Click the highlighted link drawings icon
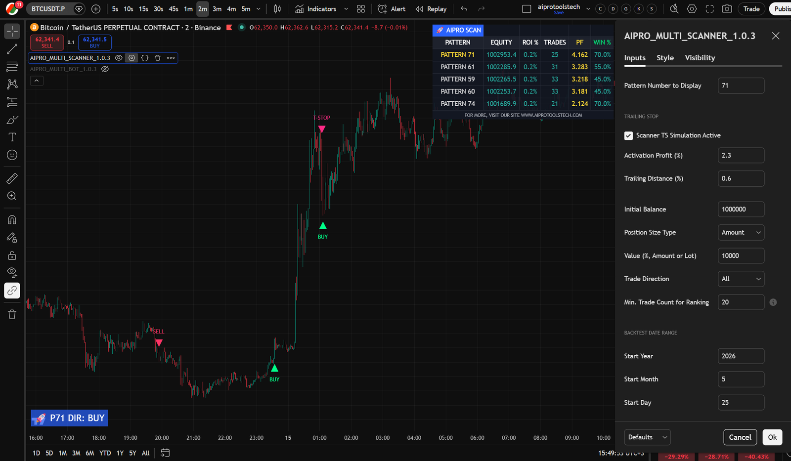The width and height of the screenshot is (791, 461). [12, 291]
